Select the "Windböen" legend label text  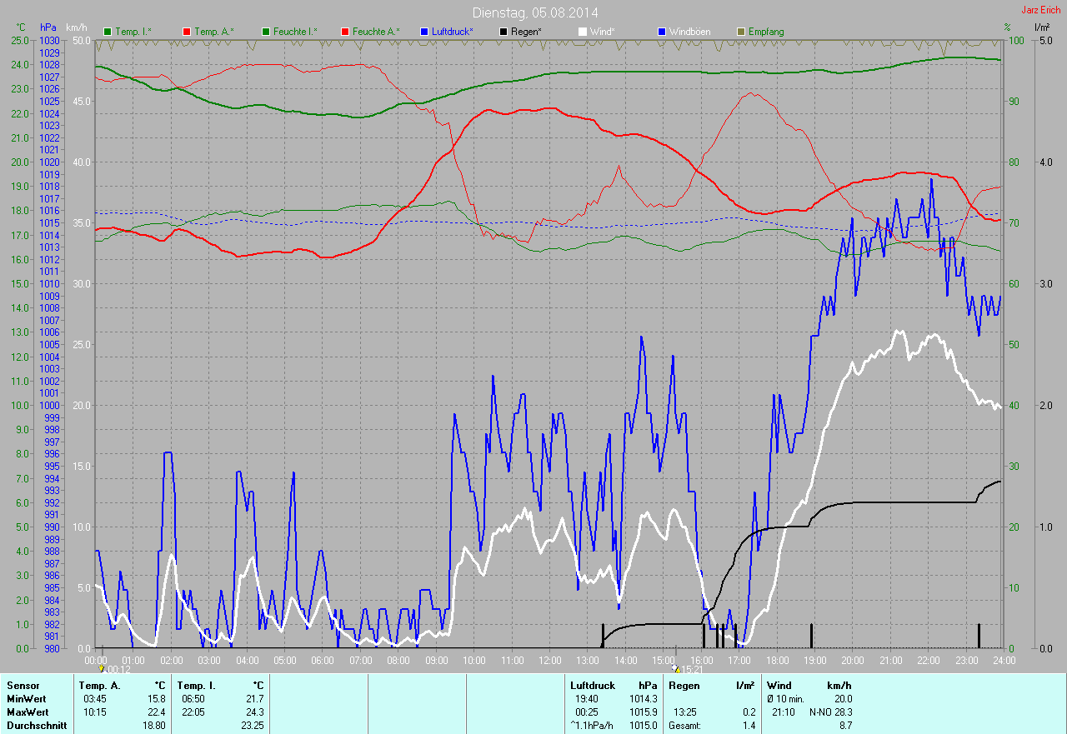(690, 32)
